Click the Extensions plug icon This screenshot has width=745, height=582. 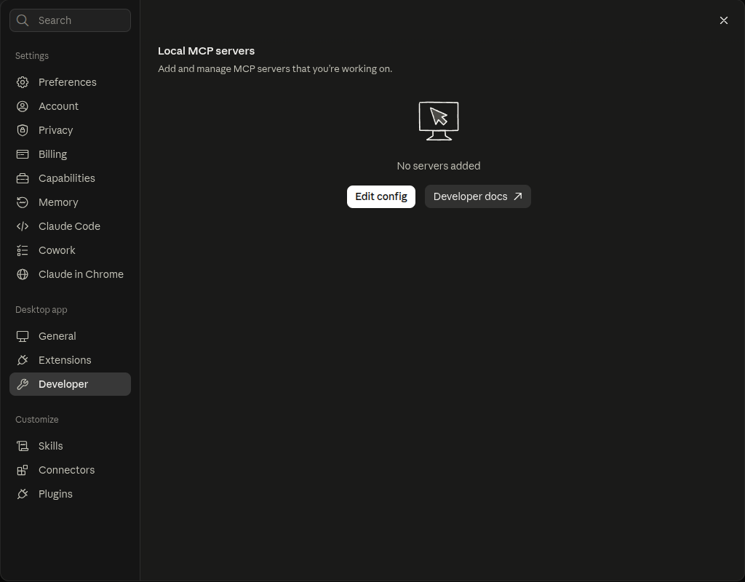23,360
